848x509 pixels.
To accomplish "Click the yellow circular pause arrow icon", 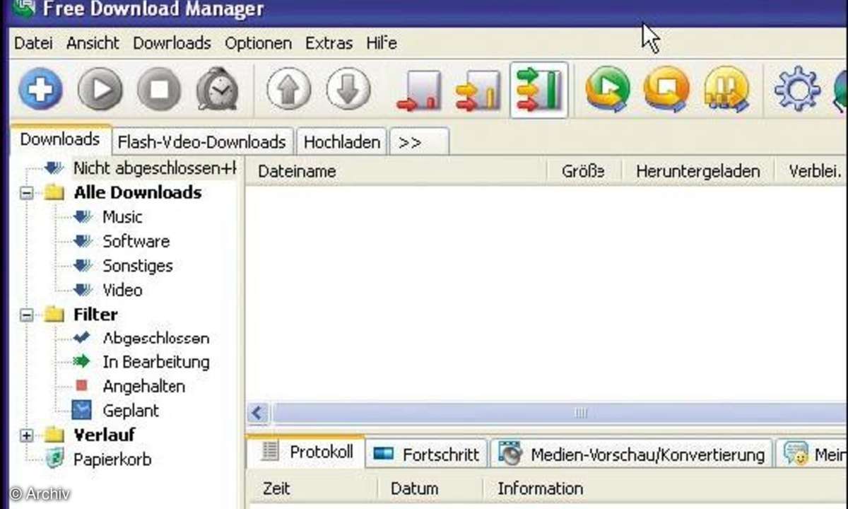I will tap(726, 89).
